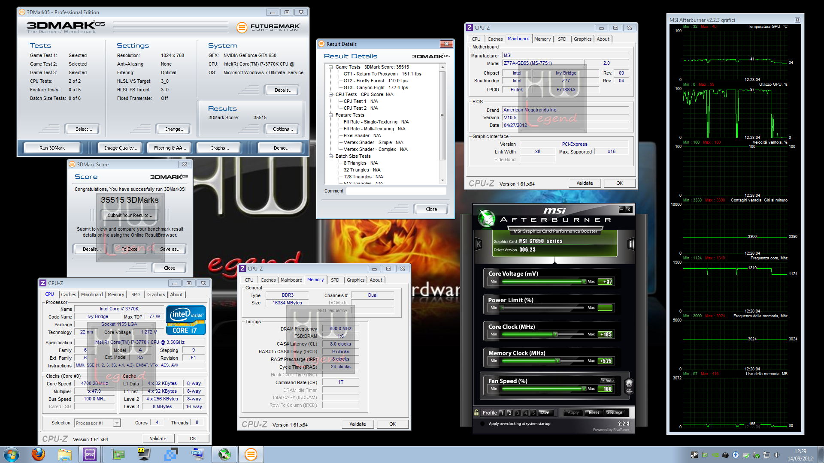This screenshot has height=463, width=824.
Task: Click Validate in CPU-Z memory window
Action: (x=357, y=424)
